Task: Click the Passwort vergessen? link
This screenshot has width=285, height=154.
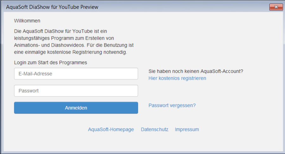Action: pyautogui.click(x=172, y=105)
